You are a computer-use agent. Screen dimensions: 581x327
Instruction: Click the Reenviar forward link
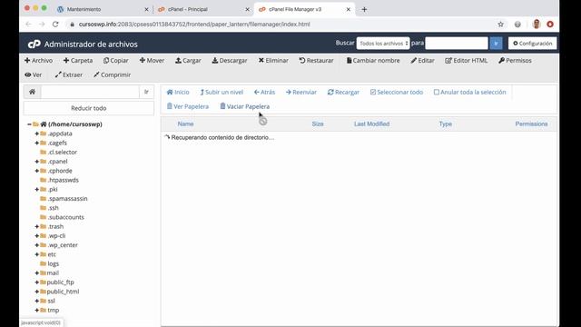click(x=301, y=93)
